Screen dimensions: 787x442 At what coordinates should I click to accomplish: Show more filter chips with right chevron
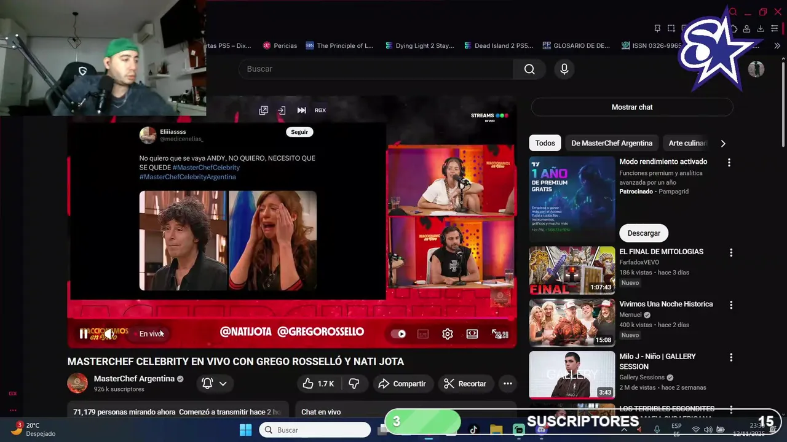point(723,143)
